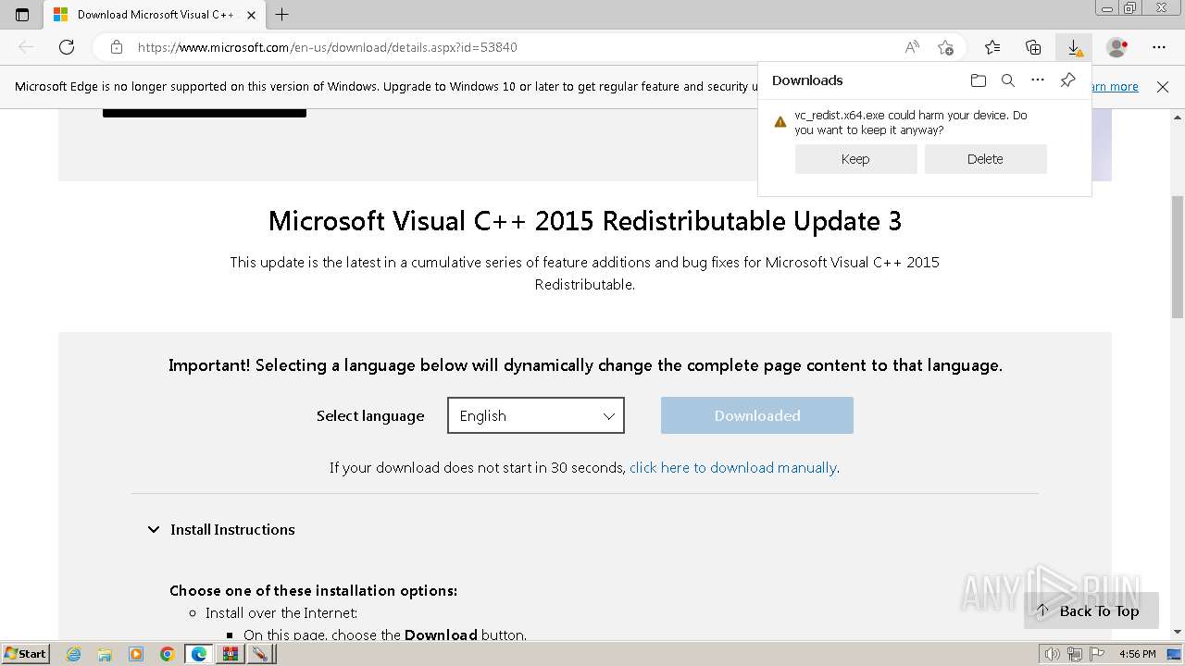Screen dimensions: 1185x666
Task: Click the Downloaded button
Action: [x=757, y=415]
